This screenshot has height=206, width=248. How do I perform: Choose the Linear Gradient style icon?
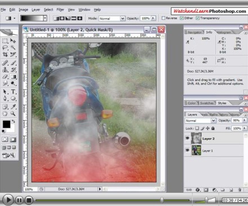56,19
